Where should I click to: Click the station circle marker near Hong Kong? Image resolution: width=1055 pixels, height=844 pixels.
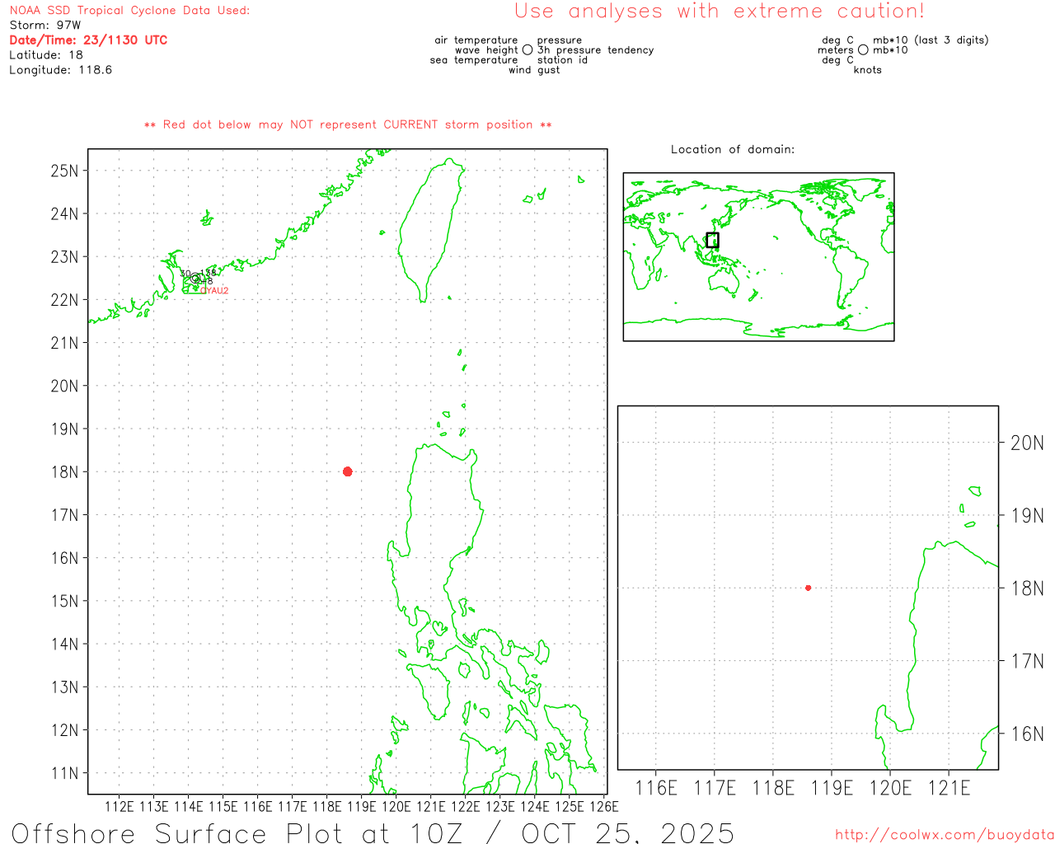coord(195,279)
